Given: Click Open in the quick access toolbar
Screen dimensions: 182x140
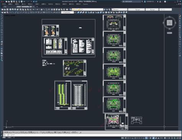Looking at the screenshot, I should [x=9, y=2].
